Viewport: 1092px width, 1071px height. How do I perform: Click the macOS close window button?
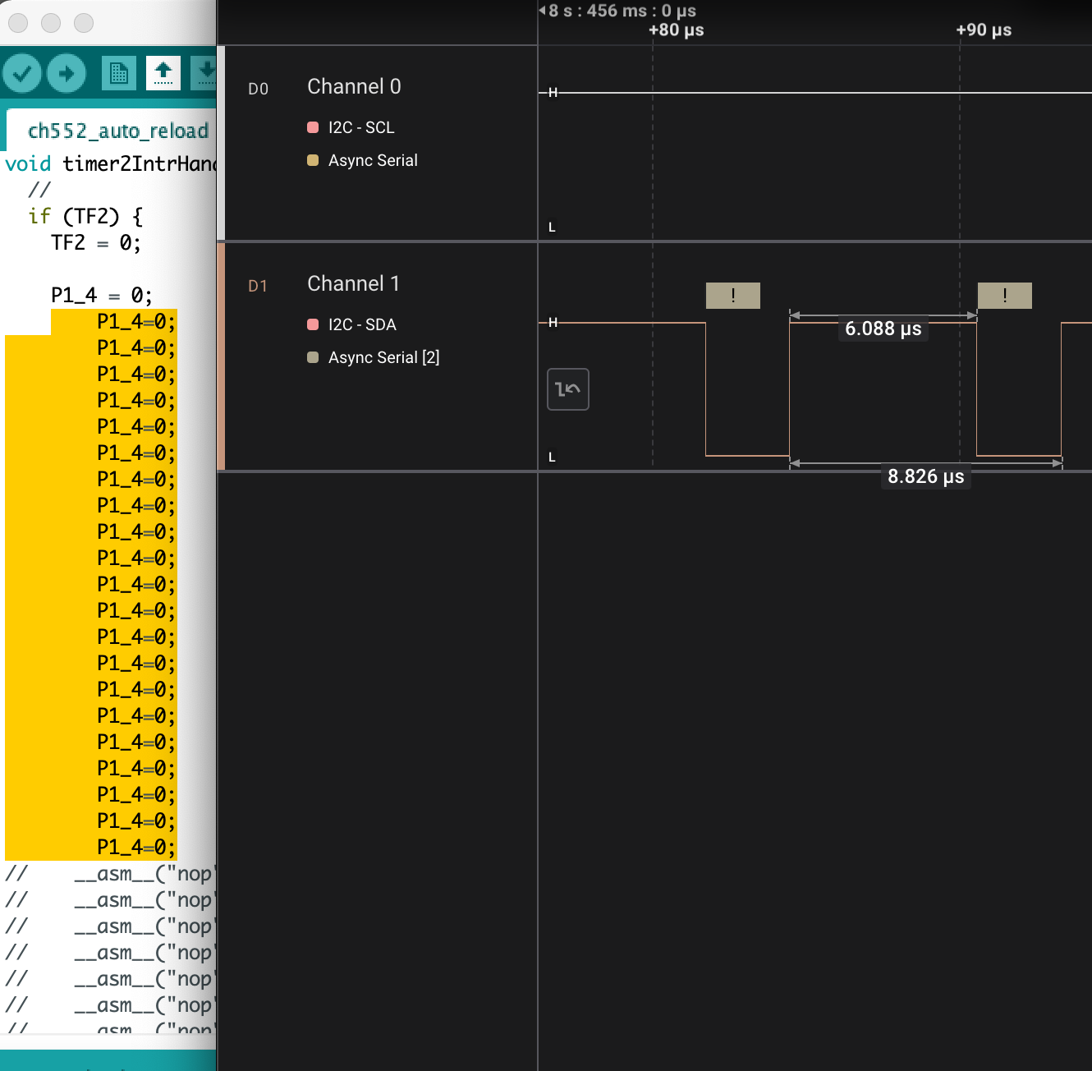point(18,23)
